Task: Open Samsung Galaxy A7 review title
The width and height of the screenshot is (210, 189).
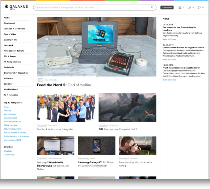Action: click(x=96, y=164)
